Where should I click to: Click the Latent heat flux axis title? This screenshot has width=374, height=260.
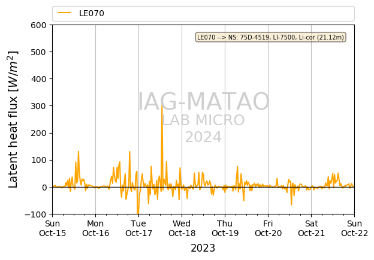13,119
